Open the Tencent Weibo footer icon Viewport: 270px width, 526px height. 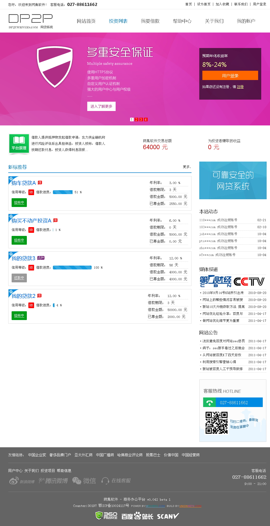pyautogui.click(x=53, y=481)
